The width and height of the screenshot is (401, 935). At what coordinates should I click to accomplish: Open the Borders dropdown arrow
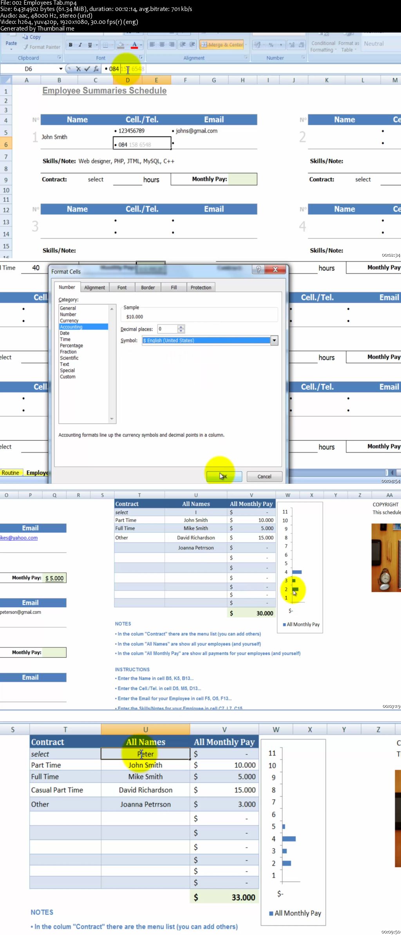tap(112, 45)
